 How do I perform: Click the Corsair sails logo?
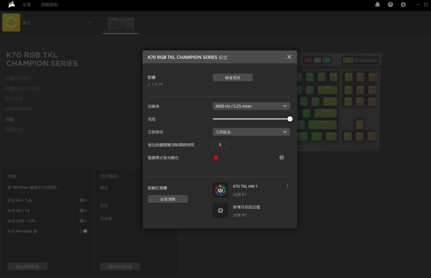12,4
